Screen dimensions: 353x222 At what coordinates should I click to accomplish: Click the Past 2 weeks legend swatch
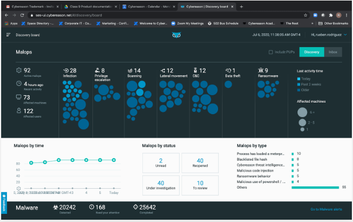pyautogui.click(x=298, y=84)
